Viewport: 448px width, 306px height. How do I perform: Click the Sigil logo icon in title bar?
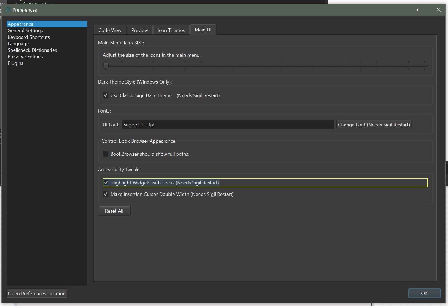pyautogui.click(x=8, y=10)
